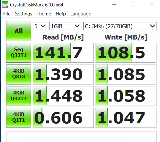Expand the test size dropdown showing 1GiB

pyautogui.click(x=65, y=26)
